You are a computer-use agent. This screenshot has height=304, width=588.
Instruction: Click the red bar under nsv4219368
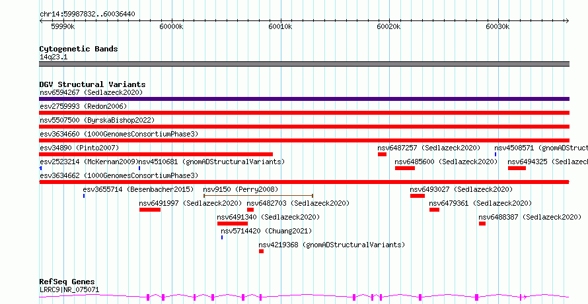coord(262,251)
